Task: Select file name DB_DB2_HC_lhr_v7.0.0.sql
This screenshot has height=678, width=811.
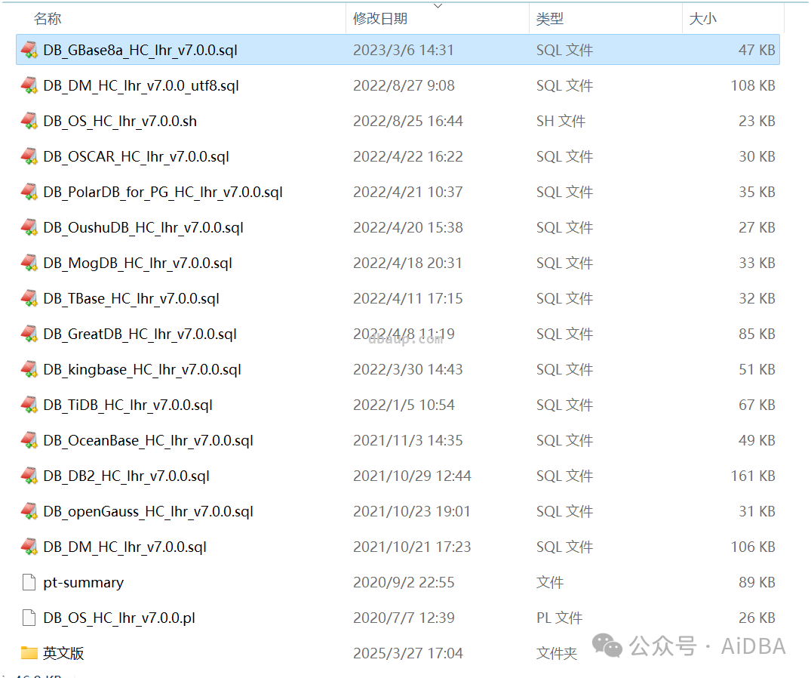Action: (126, 476)
